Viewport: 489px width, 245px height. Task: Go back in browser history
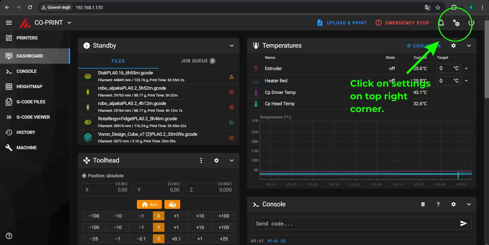[x=7, y=7]
